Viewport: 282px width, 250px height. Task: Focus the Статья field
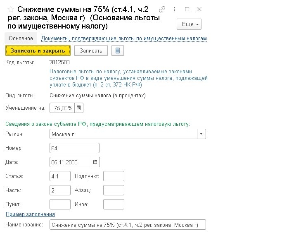pyautogui.click(x=60, y=176)
